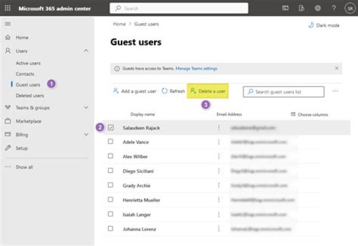Viewport: 358px width, 246px height.
Task: Click Add a guest user
Action: [x=135, y=91]
